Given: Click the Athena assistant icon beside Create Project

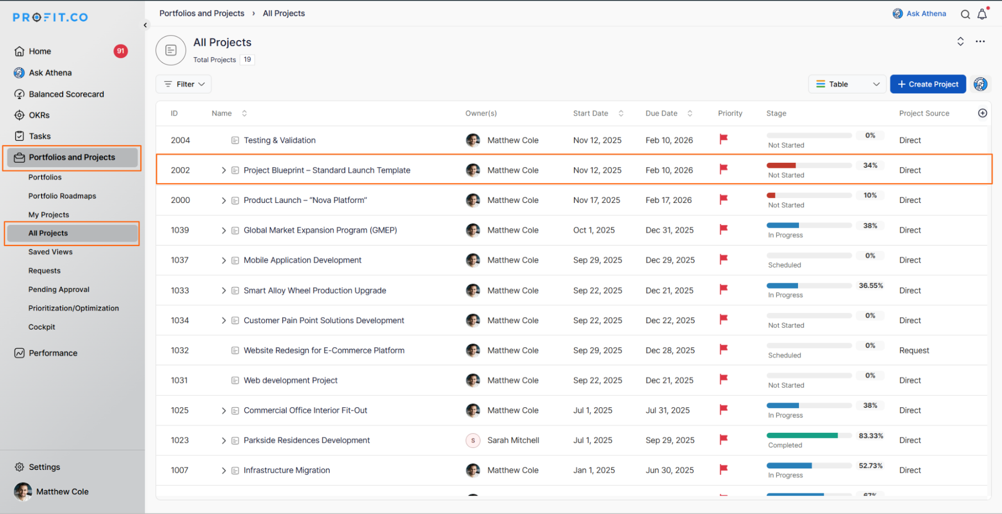Looking at the screenshot, I should point(980,84).
